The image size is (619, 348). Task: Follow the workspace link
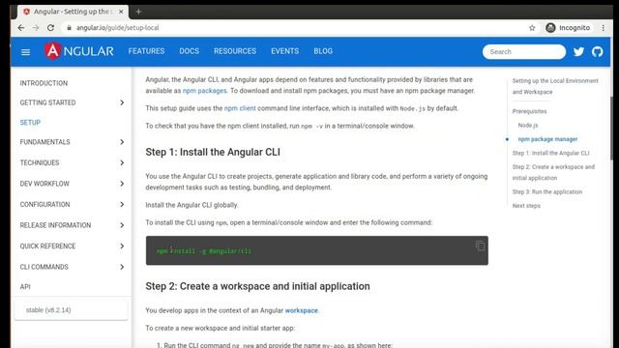(x=301, y=310)
